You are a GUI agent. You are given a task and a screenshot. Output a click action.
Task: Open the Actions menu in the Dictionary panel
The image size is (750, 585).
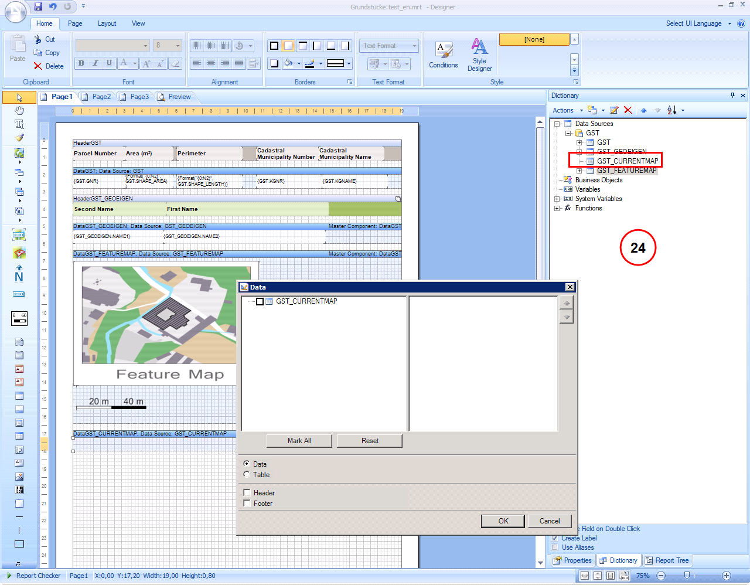click(564, 110)
